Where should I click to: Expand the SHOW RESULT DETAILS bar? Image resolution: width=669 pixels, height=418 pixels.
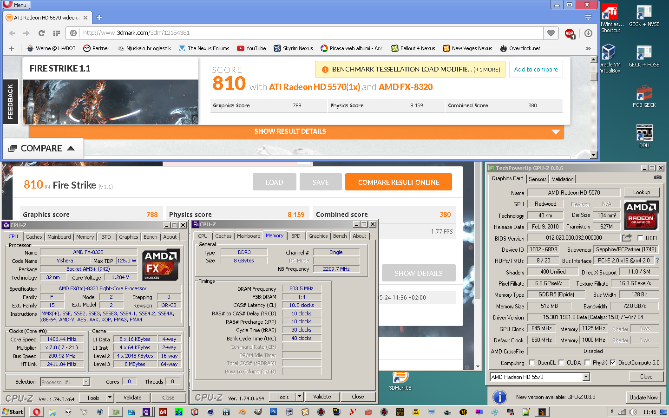tap(296, 131)
